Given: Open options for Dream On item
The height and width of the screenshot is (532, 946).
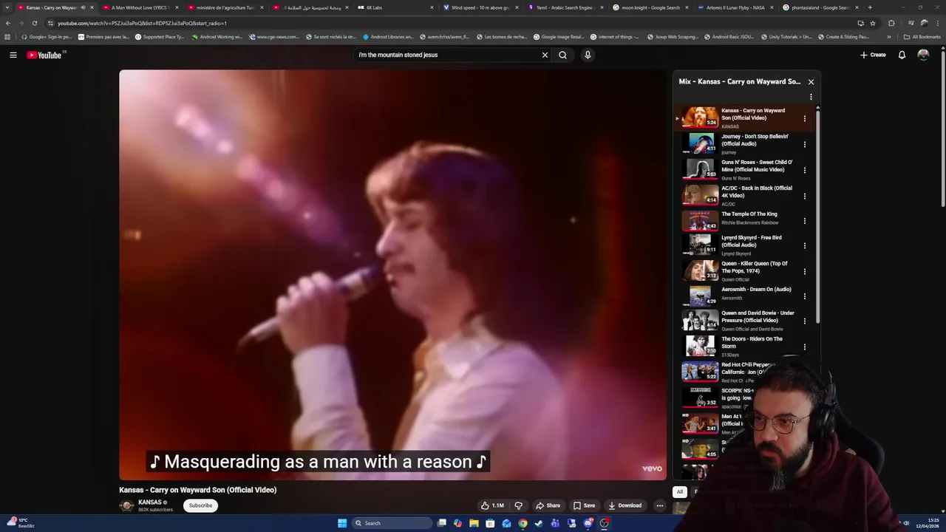Looking at the screenshot, I should pyautogui.click(x=805, y=296).
